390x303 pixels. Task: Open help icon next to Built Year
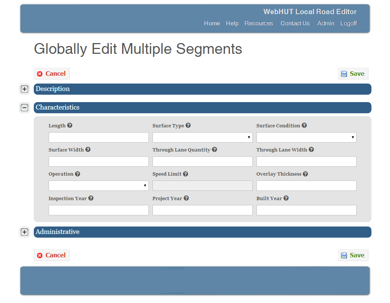coord(286,198)
